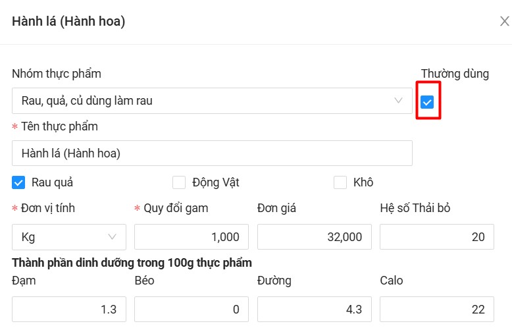Enable the Động Vật checkbox

click(x=179, y=182)
